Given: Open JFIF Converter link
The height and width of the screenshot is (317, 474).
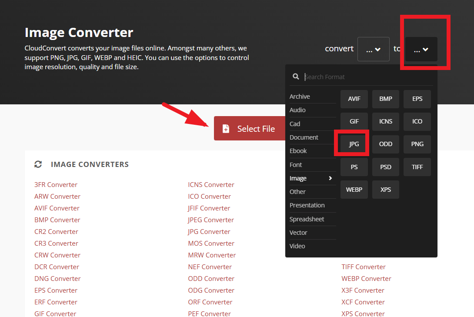Looking at the screenshot, I should click(209, 208).
